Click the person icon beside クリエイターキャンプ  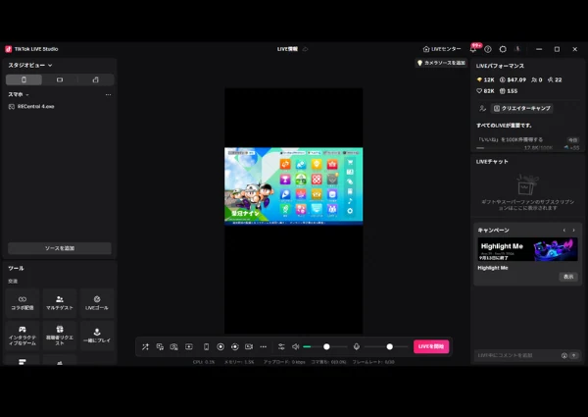(x=482, y=109)
